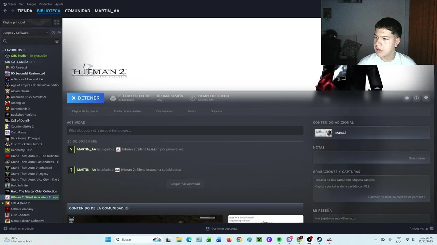Select Geometry Dash in library

tap(22, 150)
